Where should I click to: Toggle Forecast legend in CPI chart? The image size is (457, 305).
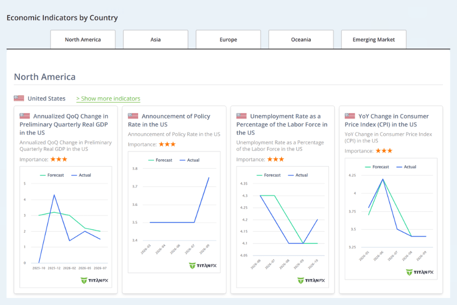pyautogui.click(x=377, y=167)
